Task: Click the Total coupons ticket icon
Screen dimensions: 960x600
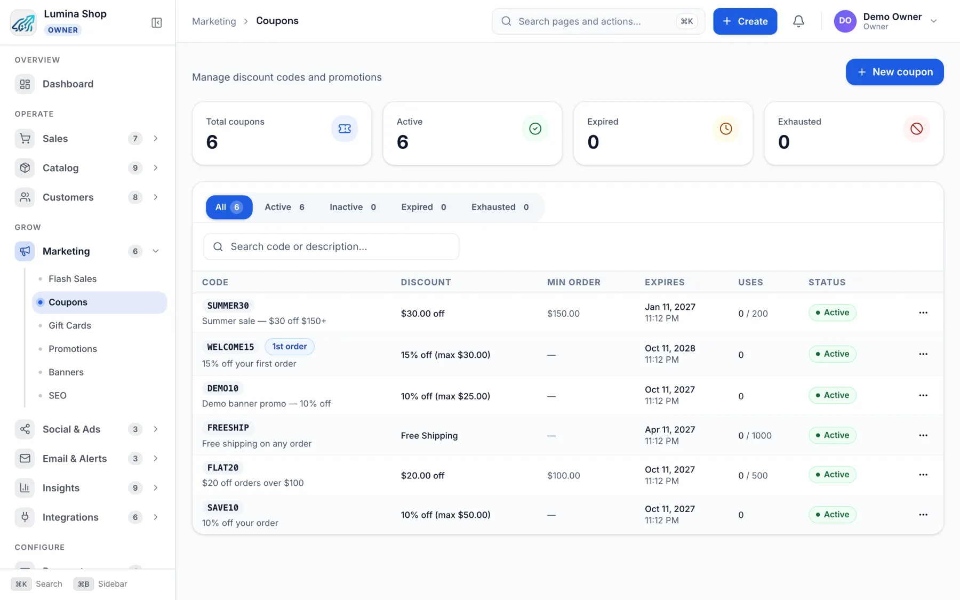Action: click(345, 129)
